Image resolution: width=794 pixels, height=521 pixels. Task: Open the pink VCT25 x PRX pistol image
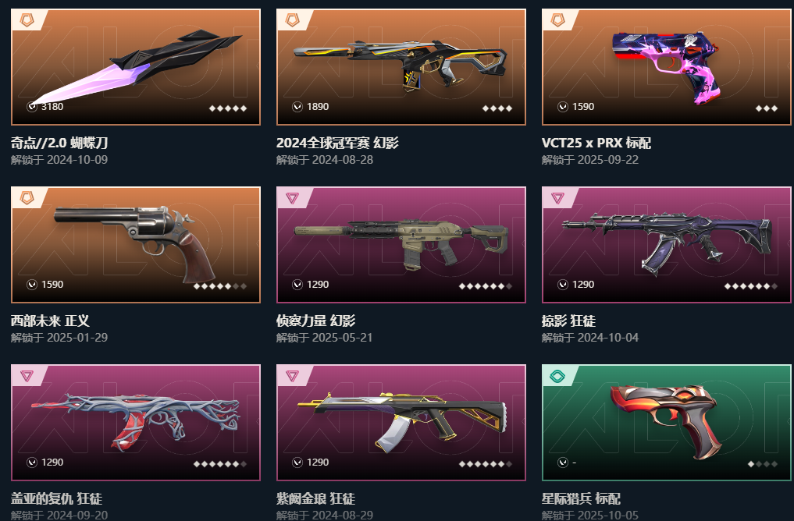(x=666, y=67)
